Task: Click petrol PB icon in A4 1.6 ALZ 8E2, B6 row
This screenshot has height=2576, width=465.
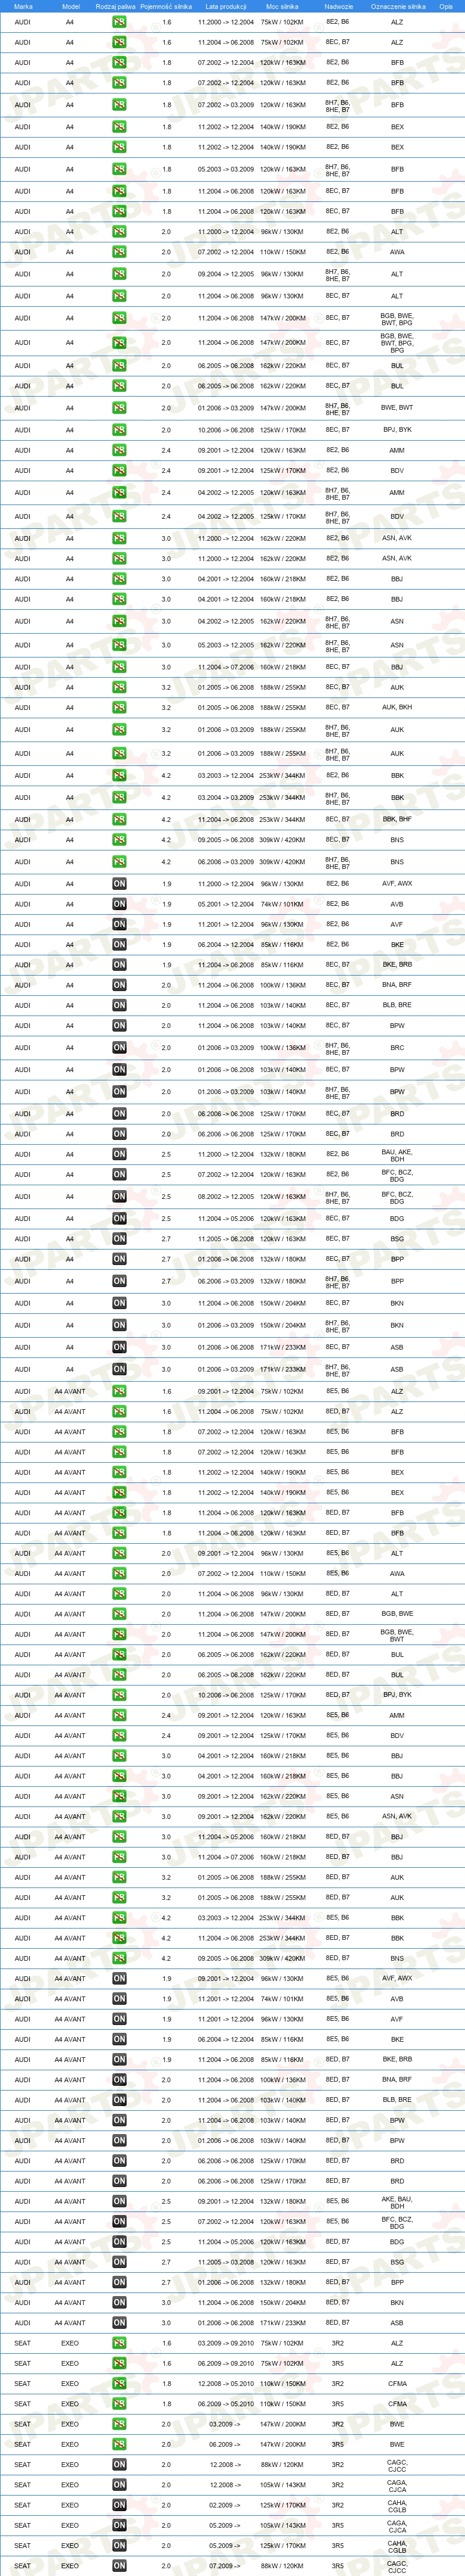Action: [x=119, y=22]
